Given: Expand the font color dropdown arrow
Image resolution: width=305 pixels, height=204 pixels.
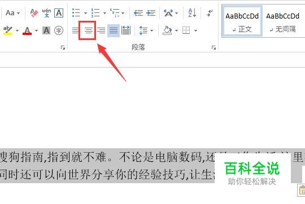Looking at the screenshot, I should pyautogui.click(x=36, y=30).
